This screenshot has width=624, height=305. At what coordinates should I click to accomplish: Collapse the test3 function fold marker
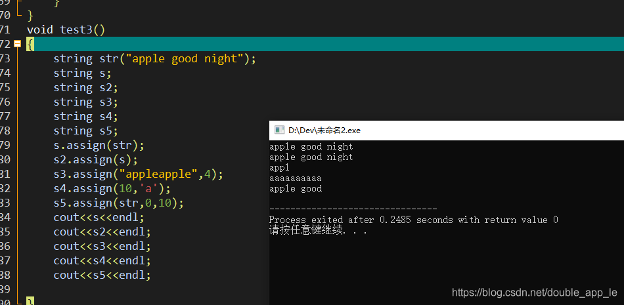17,44
